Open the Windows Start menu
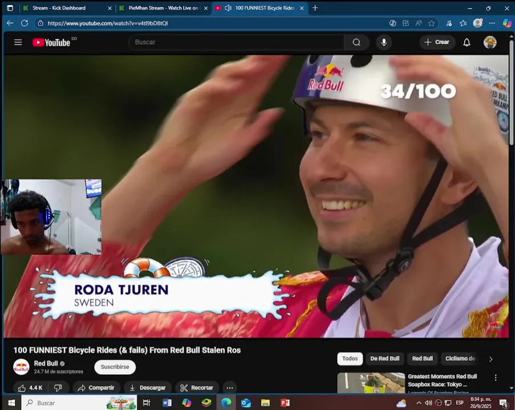Viewport: 515px width, 410px height. [x=11, y=403]
